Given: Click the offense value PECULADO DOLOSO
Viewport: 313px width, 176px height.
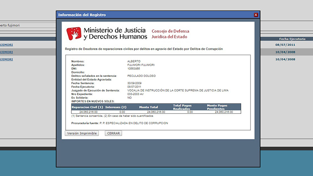Looking at the screenshot, I should [141, 76].
